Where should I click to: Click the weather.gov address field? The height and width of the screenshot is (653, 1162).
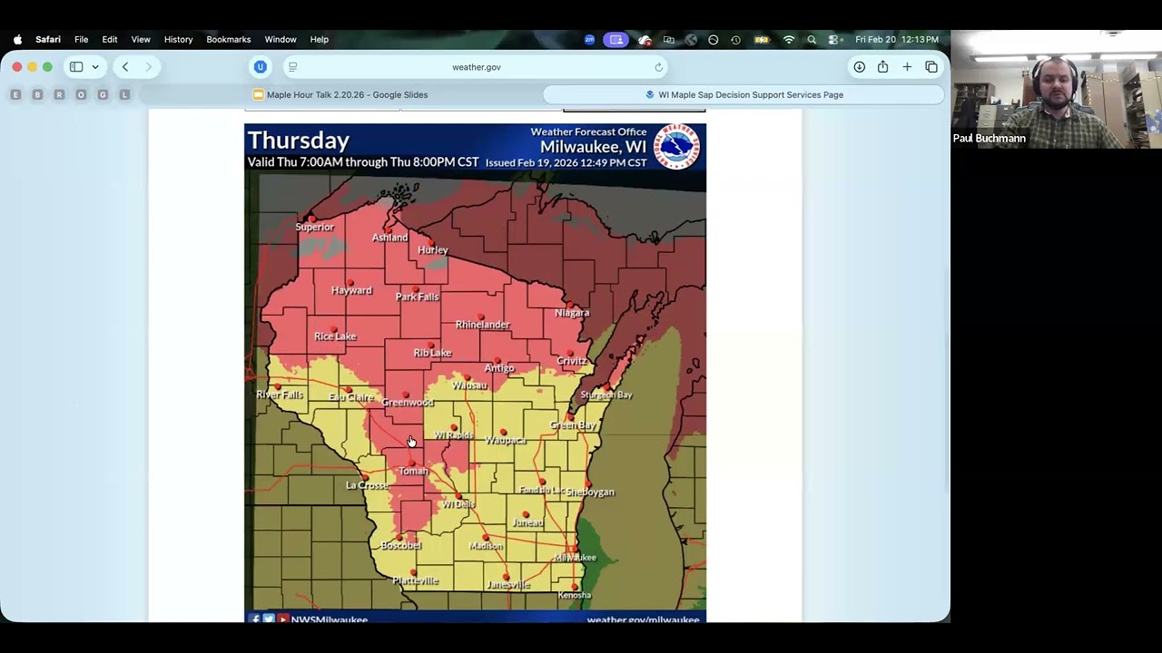pos(477,66)
